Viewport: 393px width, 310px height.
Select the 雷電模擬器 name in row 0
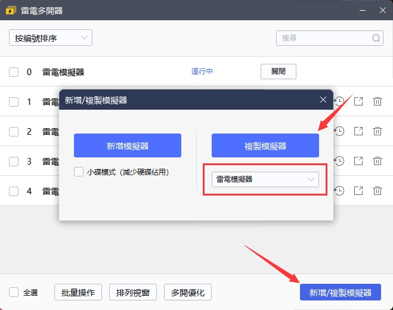pyautogui.click(x=63, y=72)
